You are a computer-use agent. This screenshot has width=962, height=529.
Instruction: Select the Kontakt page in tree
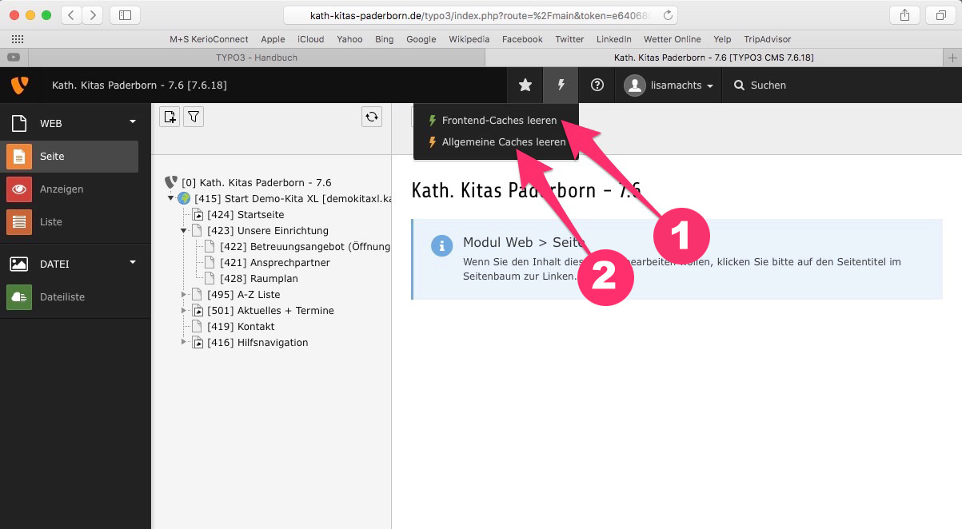pos(255,327)
